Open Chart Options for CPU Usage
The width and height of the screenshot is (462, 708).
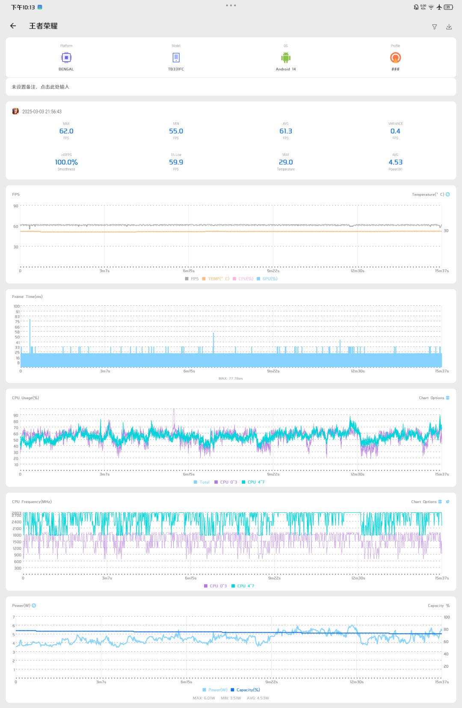(434, 398)
